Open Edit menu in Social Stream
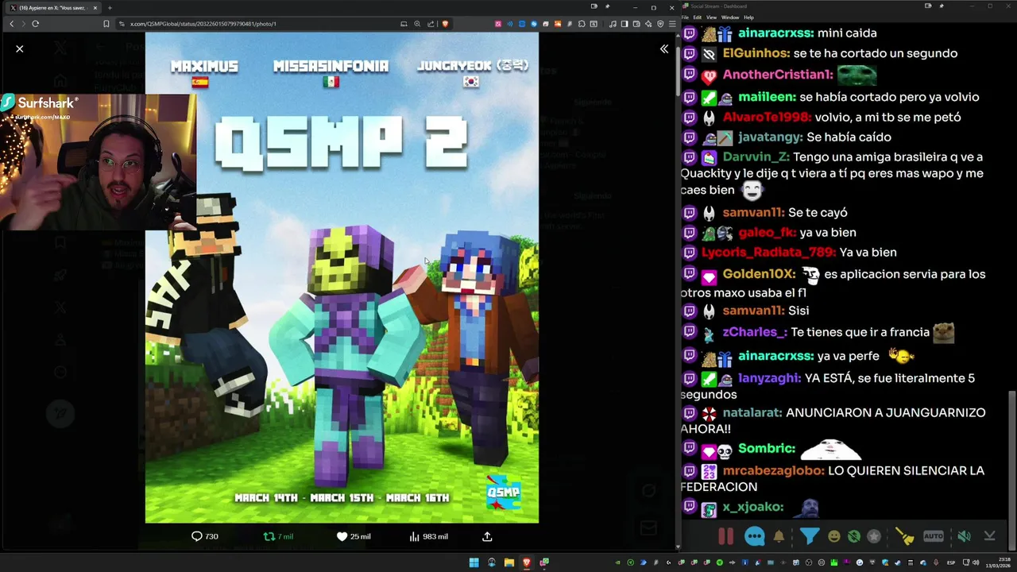The height and width of the screenshot is (572, 1017). coord(697,17)
